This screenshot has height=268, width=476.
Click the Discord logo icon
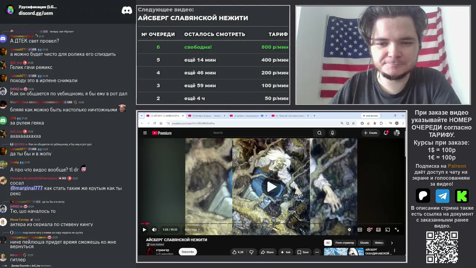tap(127, 10)
